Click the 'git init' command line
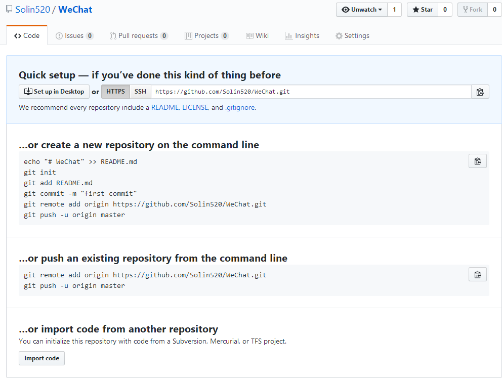Viewport: 502px width, 379px height. click(39, 172)
